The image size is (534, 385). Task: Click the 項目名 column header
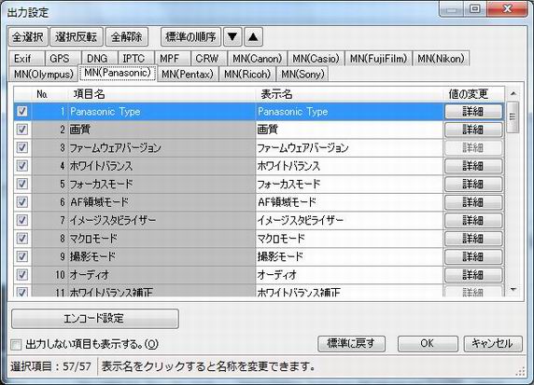[162, 94]
